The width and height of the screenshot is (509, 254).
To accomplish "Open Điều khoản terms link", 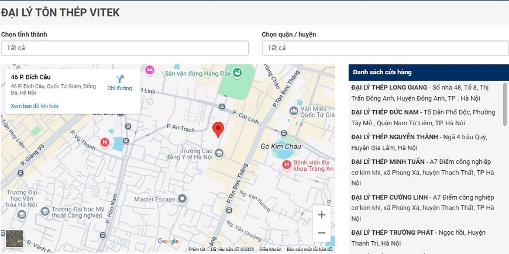I will 270,249.
